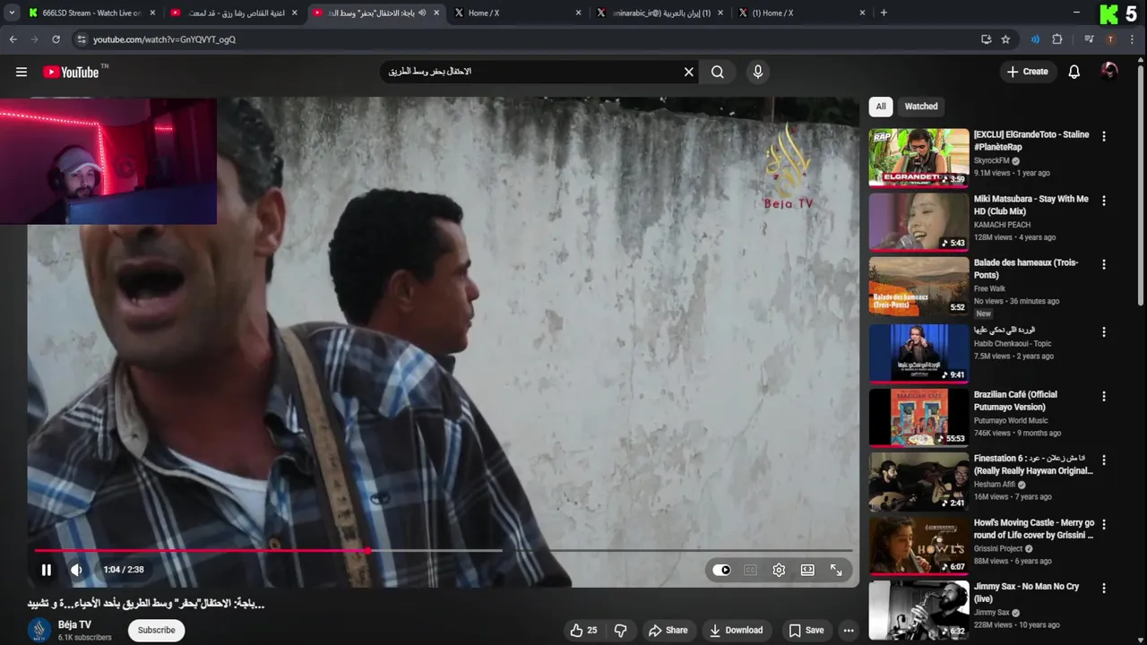Open Miki Matsubara Stay With Me title
This screenshot has width=1147, height=645.
click(x=1031, y=205)
